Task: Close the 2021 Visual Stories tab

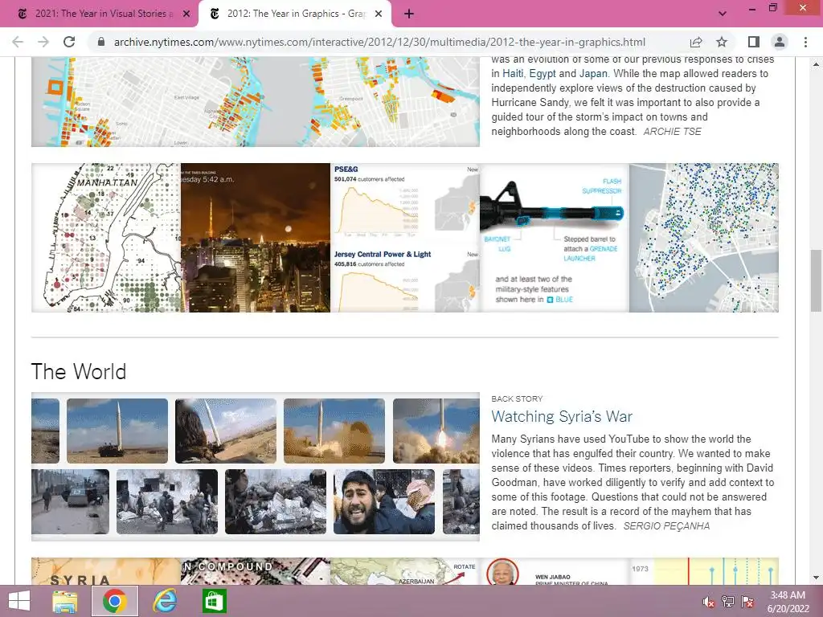Action: pyautogui.click(x=186, y=14)
